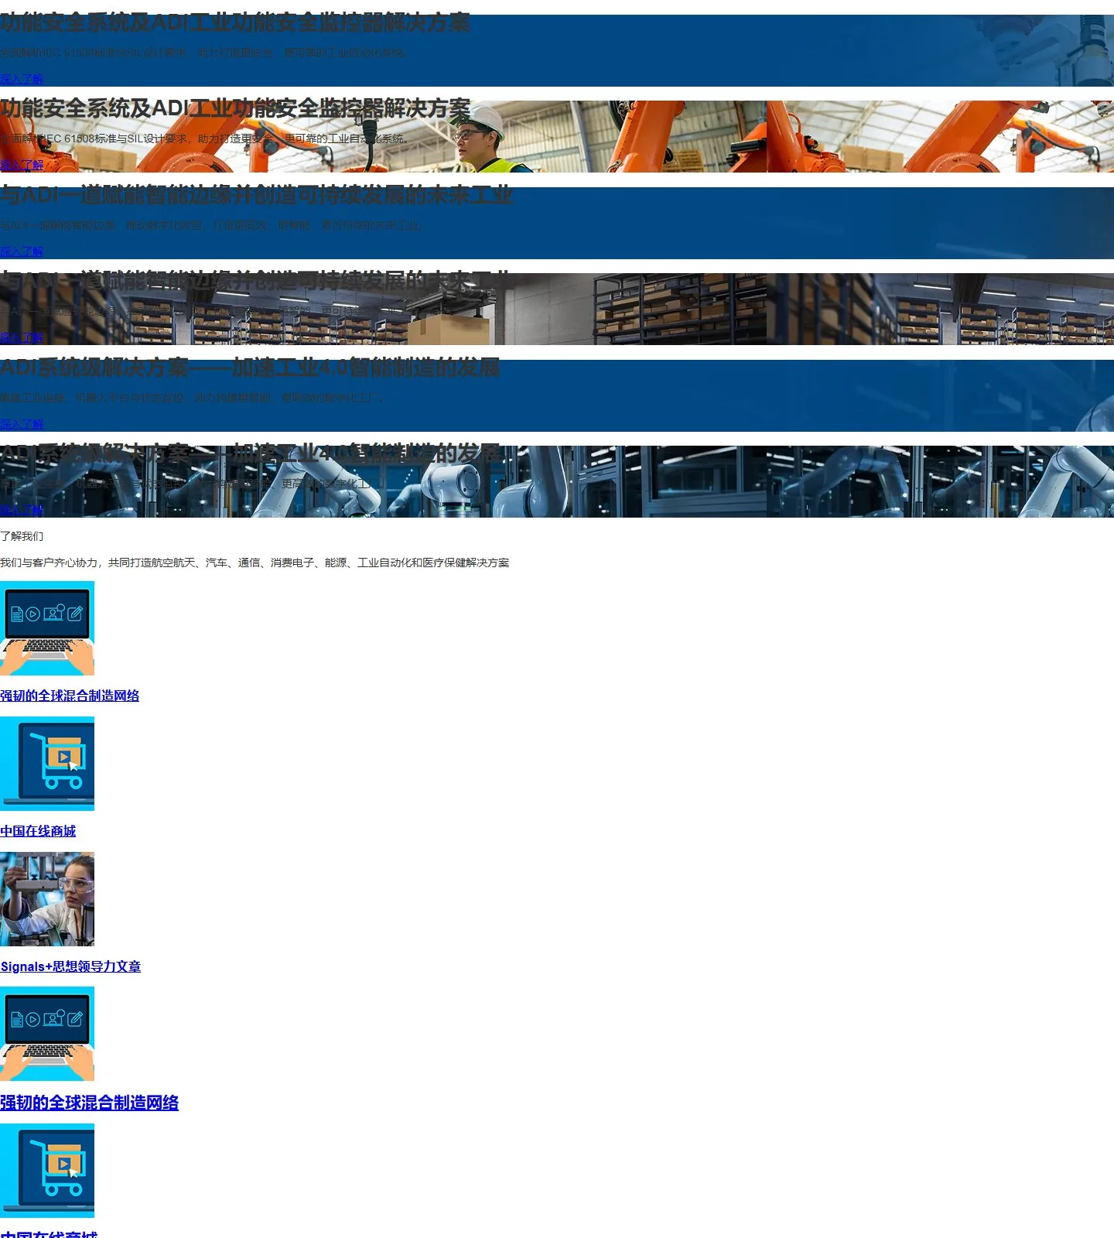The width and height of the screenshot is (1114, 1238).
Task: Click 深入了解 on the orange robot arm banner
Action: click(x=22, y=165)
